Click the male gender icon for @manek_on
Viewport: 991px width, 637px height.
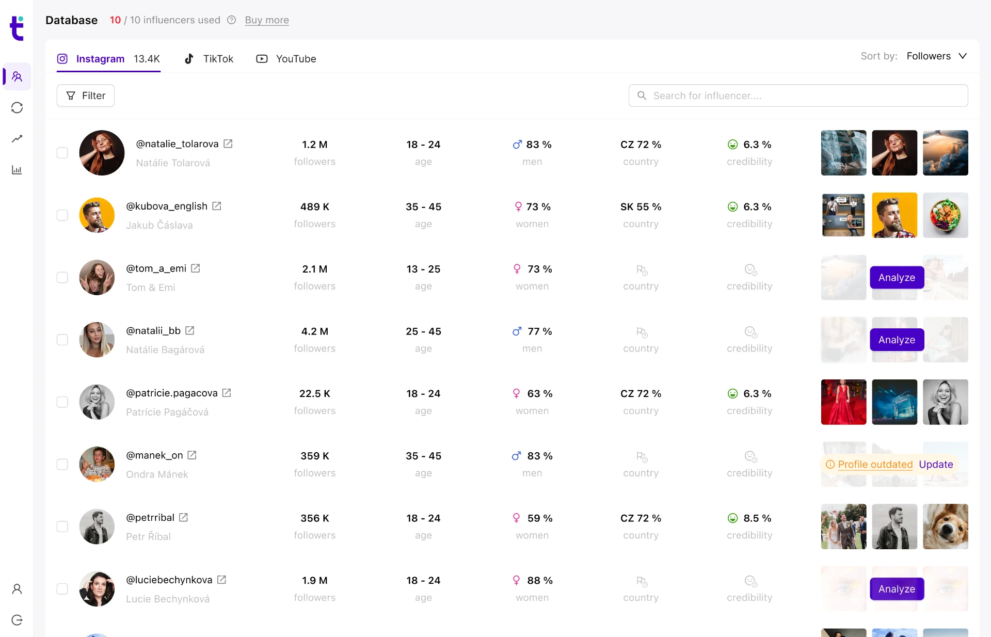pos(516,456)
